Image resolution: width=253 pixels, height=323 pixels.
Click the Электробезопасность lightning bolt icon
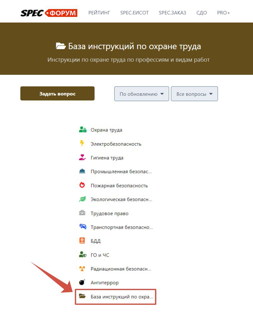(x=82, y=144)
